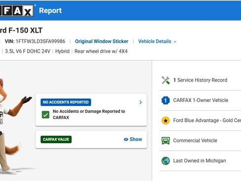The height and width of the screenshot is (181, 241).
Task: Click Rear wheel drive w/ 4X4 text
Action: coord(101,51)
